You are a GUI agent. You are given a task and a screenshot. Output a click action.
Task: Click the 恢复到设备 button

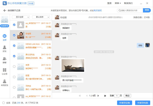pos(125,103)
